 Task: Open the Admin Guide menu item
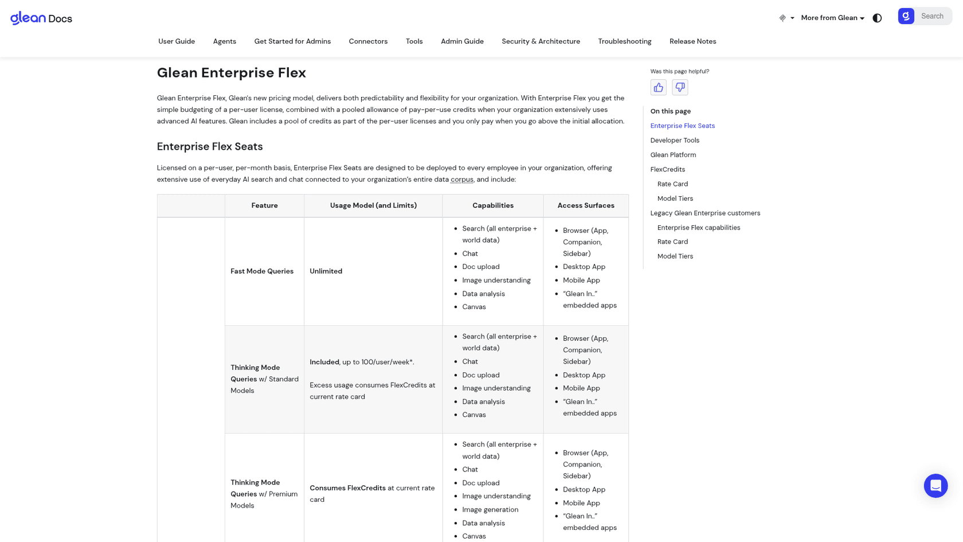pos(462,41)
